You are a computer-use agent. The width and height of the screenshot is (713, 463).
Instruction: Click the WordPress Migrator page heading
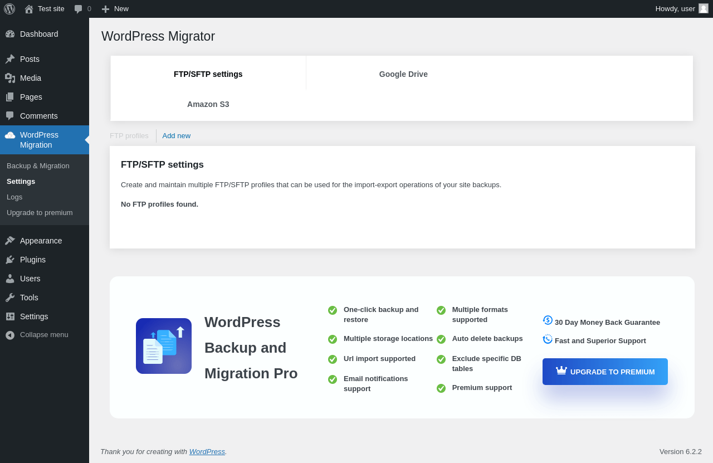[158, 36]
